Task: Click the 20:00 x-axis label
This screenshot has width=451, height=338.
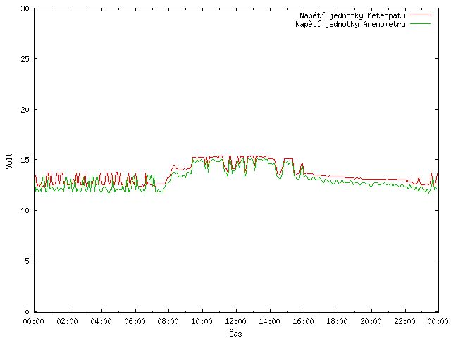Action: (x=371, y=321)
